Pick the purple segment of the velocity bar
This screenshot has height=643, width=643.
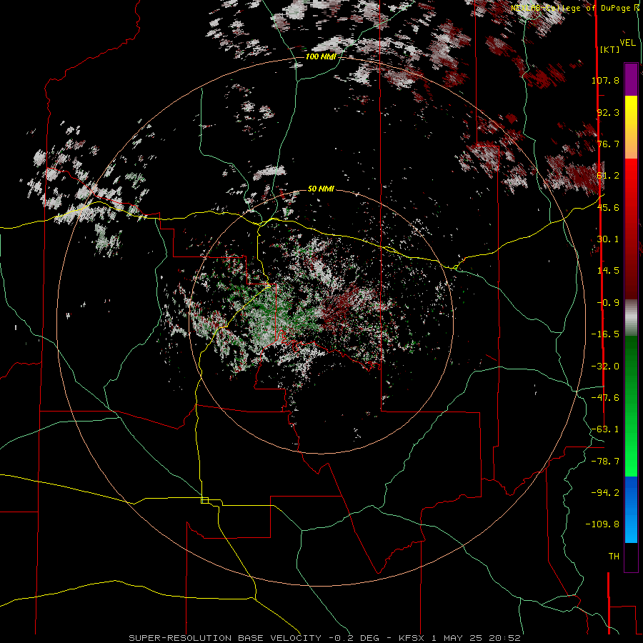click(631, 79)
